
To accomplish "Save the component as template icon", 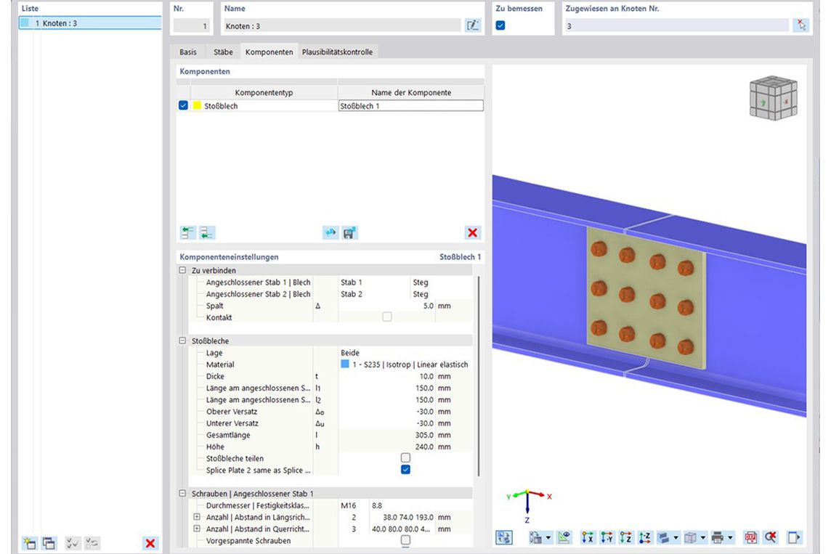I will (x=350, y=233).
